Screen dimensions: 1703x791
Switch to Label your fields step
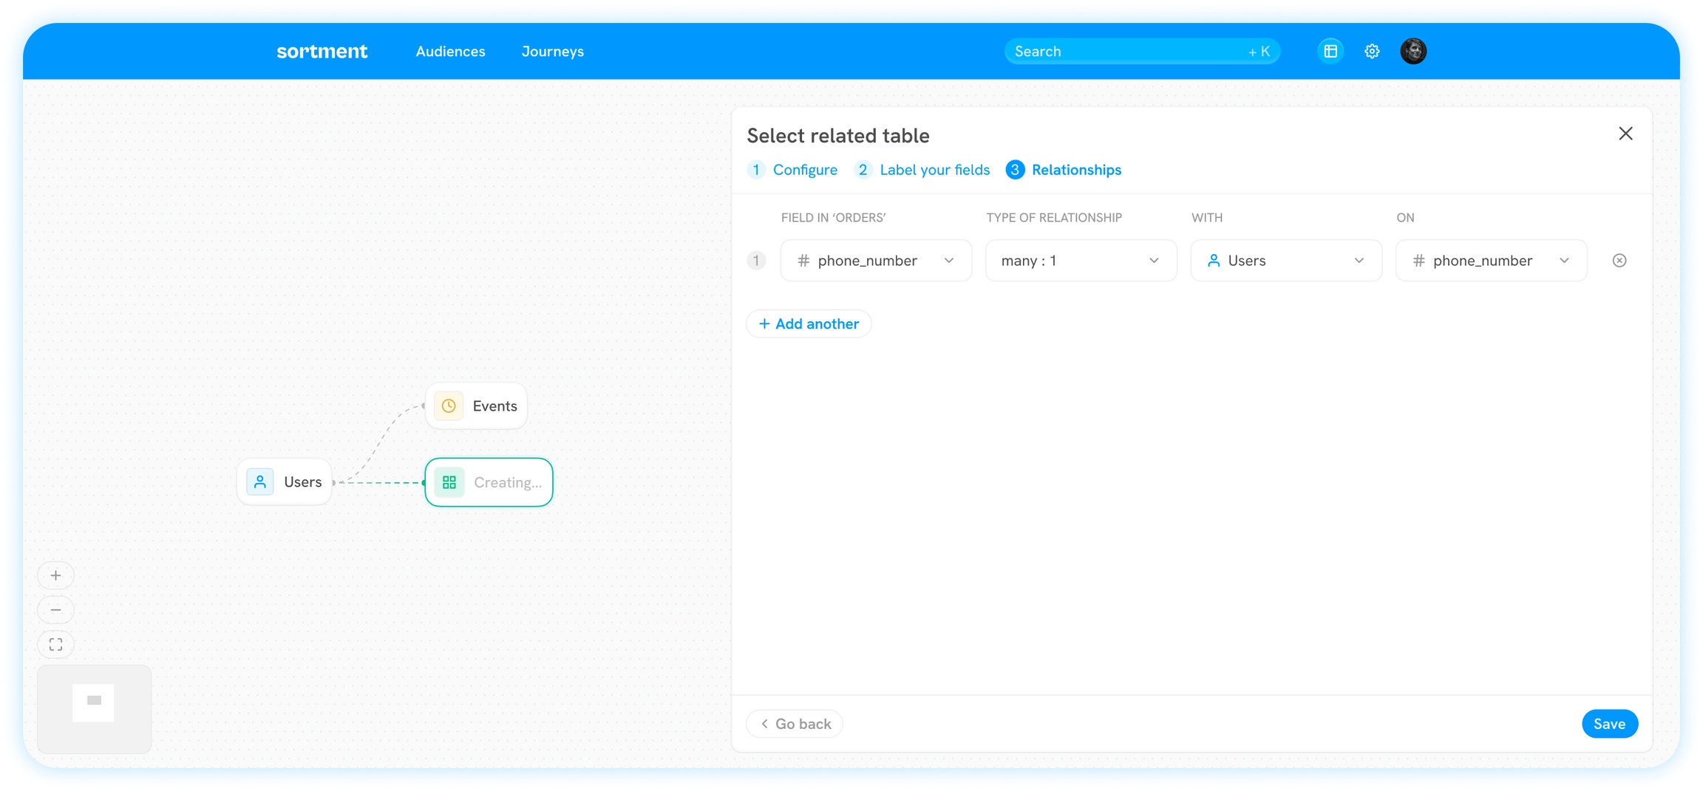click(934, 170)
